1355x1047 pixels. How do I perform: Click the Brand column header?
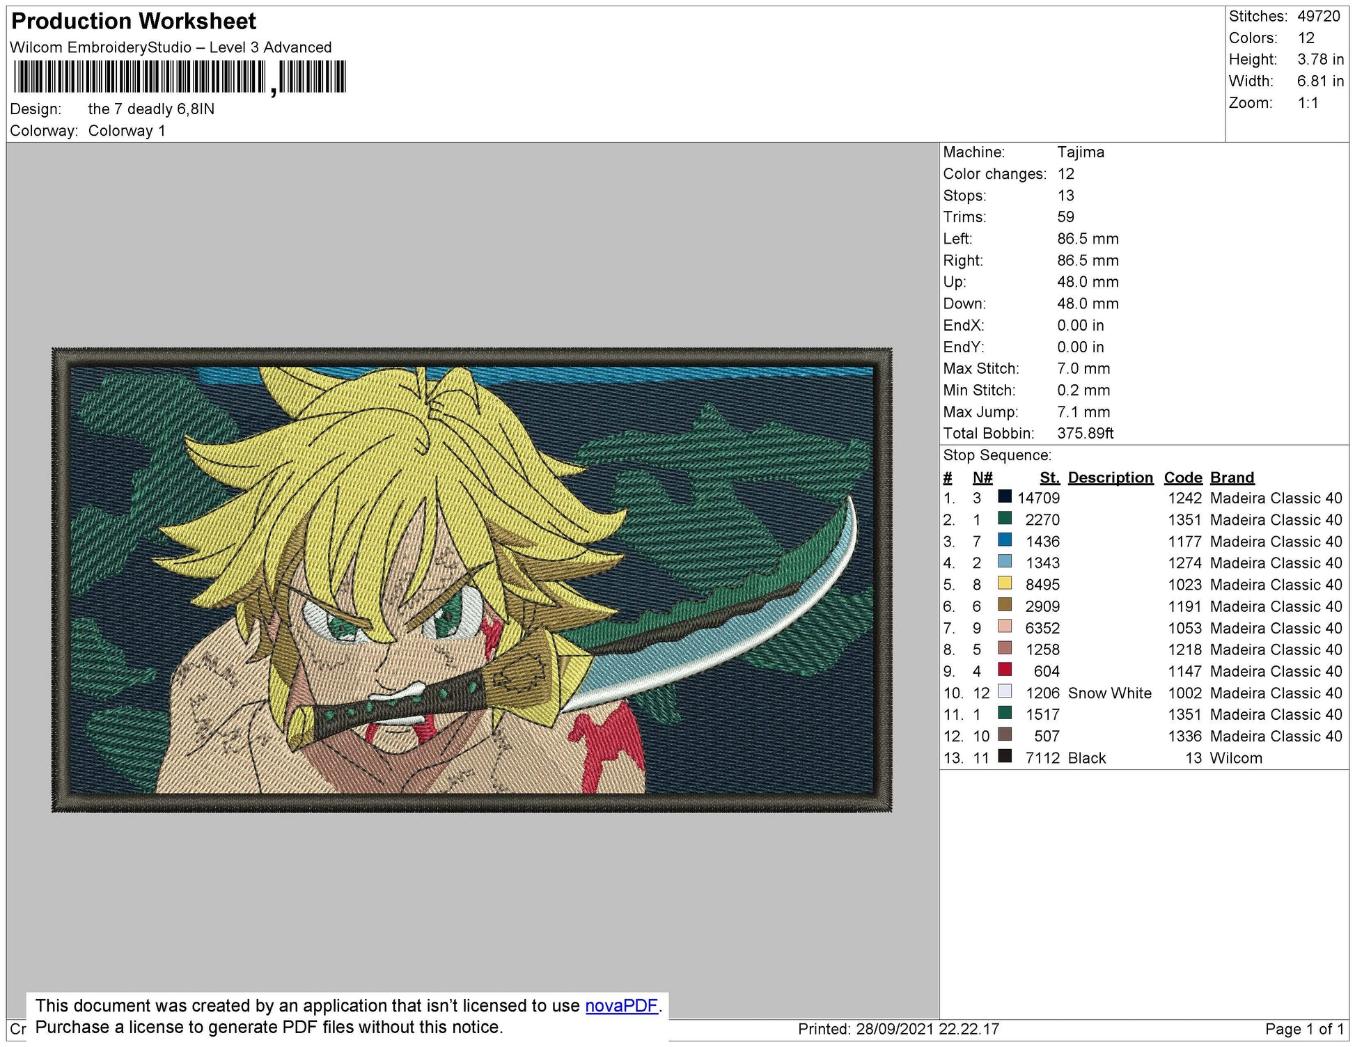coord(1232,478)
